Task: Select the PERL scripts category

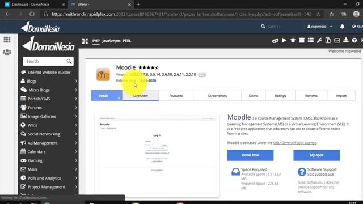Action: click(127, 41)
